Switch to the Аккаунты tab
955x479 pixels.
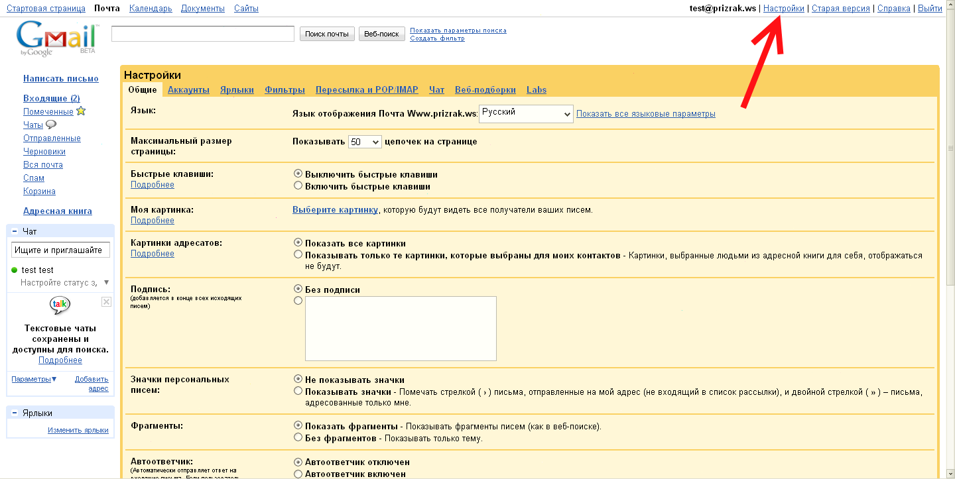[x=188, y=89]
